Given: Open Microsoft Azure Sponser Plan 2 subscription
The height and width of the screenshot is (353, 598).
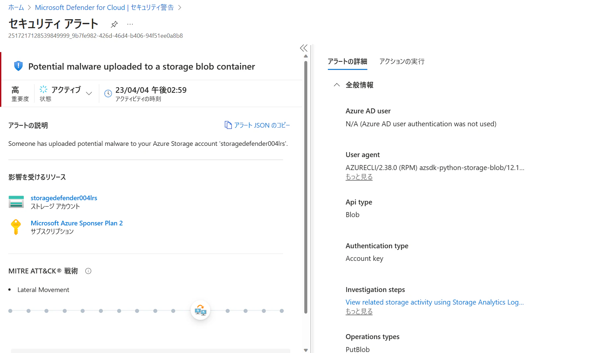Looking at the screenshot, I should coord(77,223).
